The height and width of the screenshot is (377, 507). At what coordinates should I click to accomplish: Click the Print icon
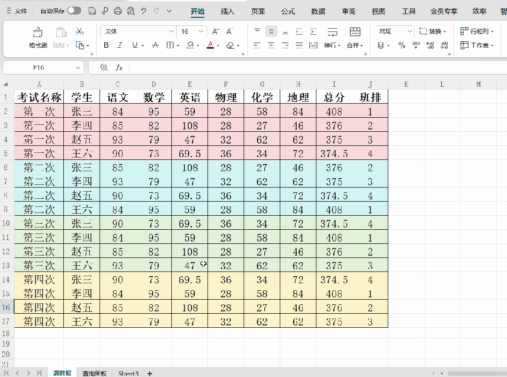(118, 11)
